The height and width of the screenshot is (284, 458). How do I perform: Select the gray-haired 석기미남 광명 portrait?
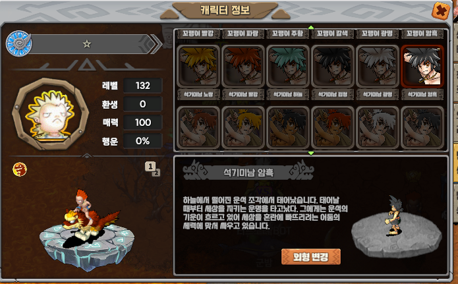click(378, 66)
